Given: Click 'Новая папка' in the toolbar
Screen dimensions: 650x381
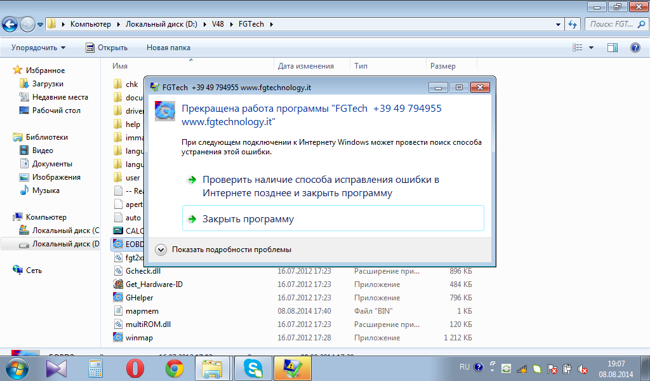Looking at the screenshot, I should pos(168,48).
